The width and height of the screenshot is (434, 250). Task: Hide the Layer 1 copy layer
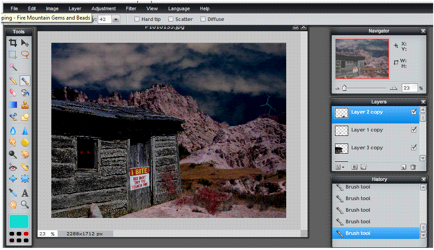[413, 130]
